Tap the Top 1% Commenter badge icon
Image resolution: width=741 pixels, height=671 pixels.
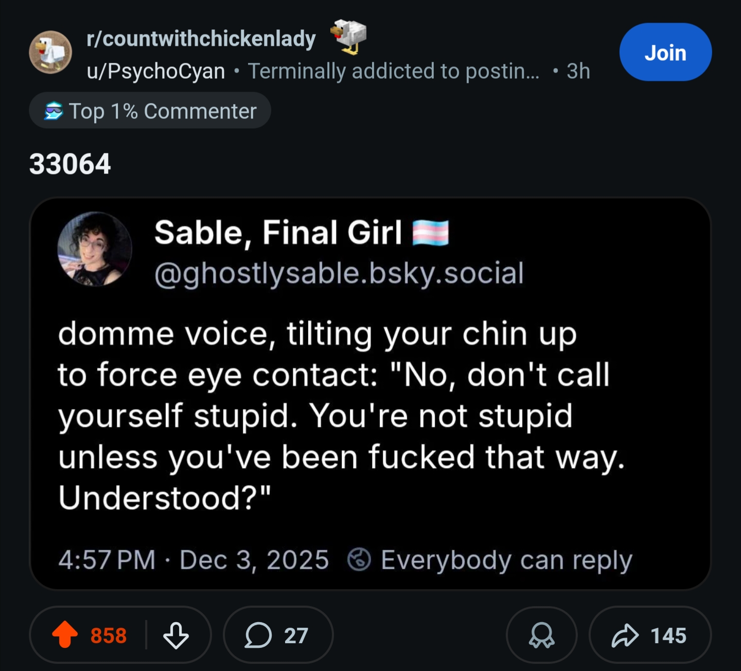(x=54, y=111)
